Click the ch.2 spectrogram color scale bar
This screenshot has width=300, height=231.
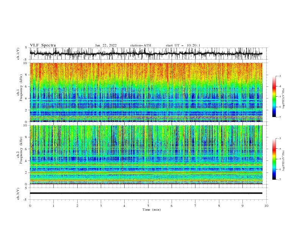(274, 159)
